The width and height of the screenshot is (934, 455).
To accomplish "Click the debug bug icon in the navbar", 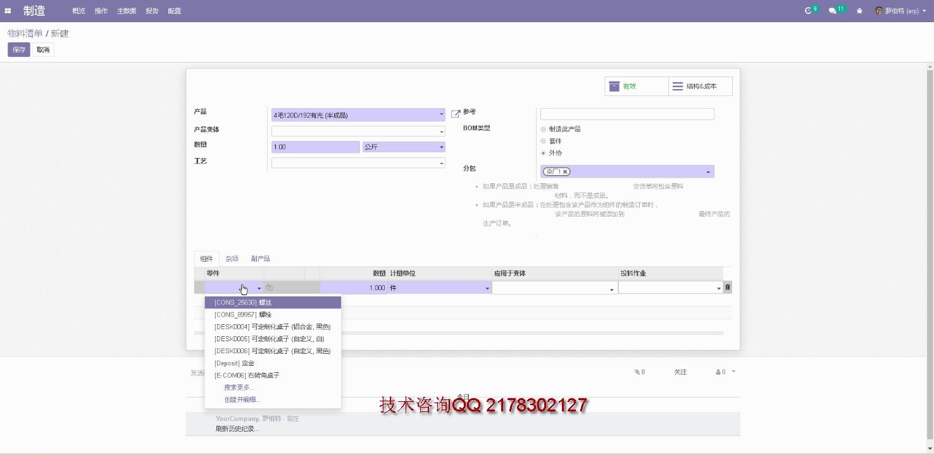I will pos(859,10).
